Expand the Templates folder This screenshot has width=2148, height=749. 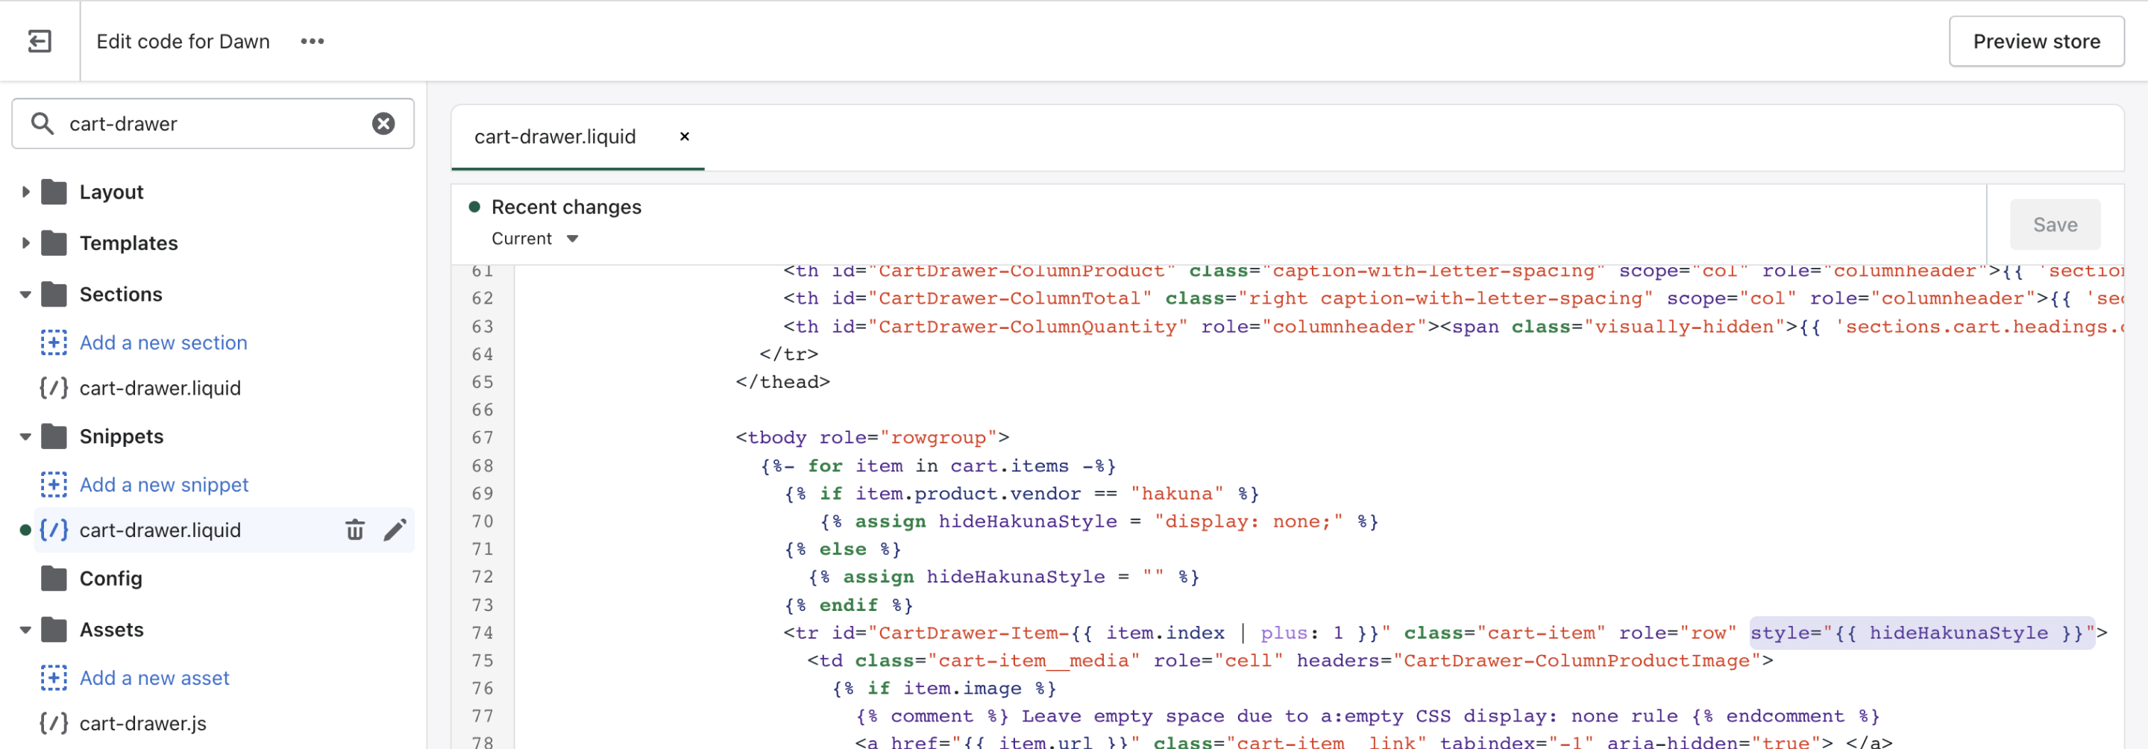click(25, 242)
